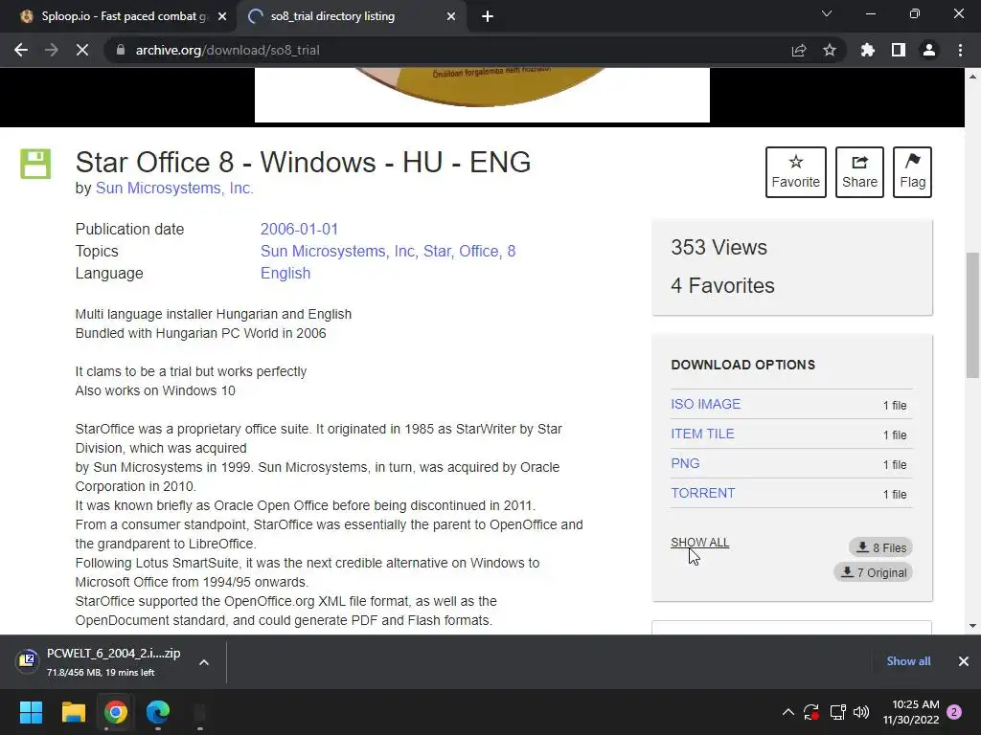Close the so8_trial directory listing tab
Screen dimensions: 981x735
[x=451, y=16]
